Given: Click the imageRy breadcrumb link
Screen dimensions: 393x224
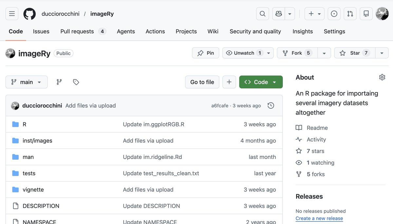Looking at the screenshot, I should (x=102, y=14).
